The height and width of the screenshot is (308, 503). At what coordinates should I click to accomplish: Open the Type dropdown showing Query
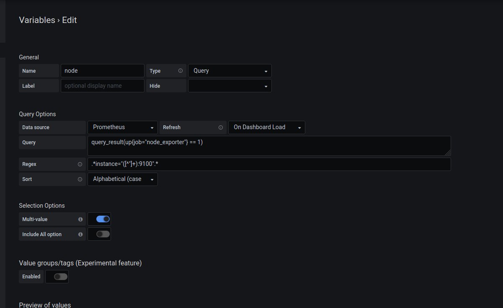[x=230, y=71]
